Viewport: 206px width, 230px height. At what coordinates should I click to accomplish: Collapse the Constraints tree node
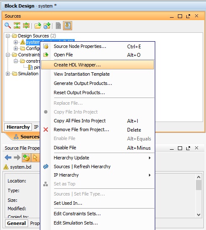point(8,55)
